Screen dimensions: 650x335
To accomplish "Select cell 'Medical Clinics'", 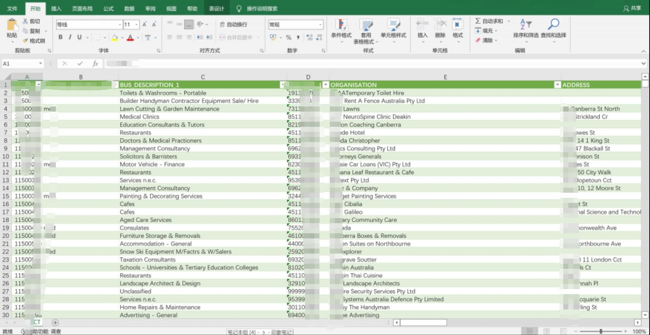I will point(202,117).
